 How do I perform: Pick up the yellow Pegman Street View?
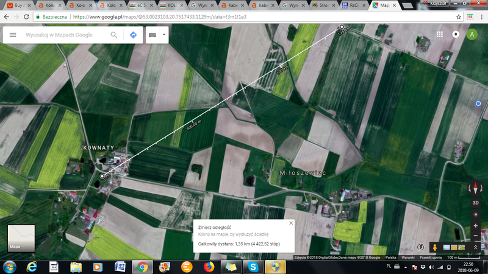(x=435, y=247)
